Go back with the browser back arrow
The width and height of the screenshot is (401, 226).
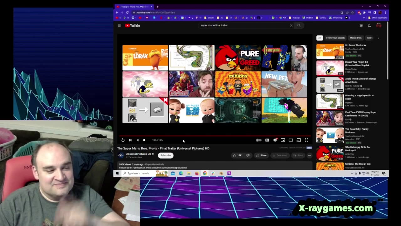coord(117,12)
